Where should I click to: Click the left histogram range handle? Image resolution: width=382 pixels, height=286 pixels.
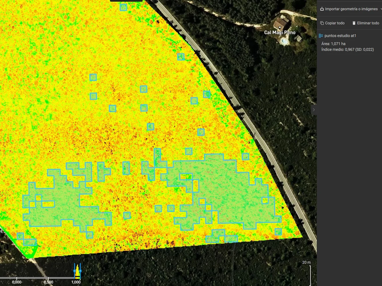point(74,271)
